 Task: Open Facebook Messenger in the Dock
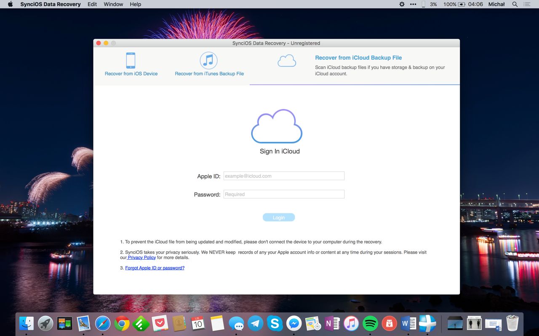[x=294, y=323]
